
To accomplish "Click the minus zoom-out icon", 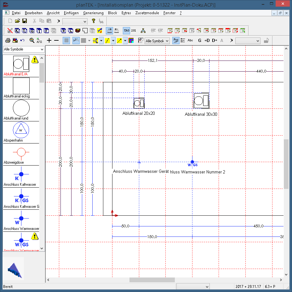I will 56,40.
